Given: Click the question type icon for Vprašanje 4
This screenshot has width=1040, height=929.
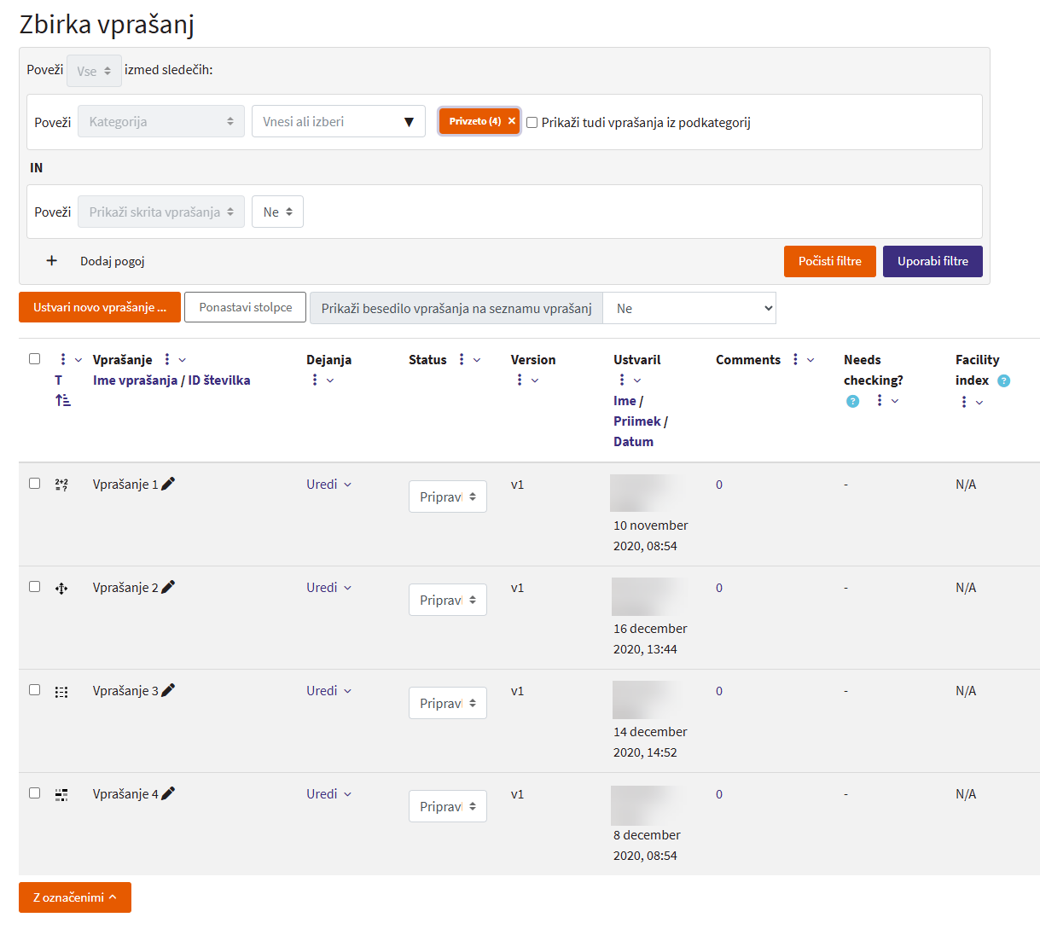Looking at the screenshot, I should (61, 794).
